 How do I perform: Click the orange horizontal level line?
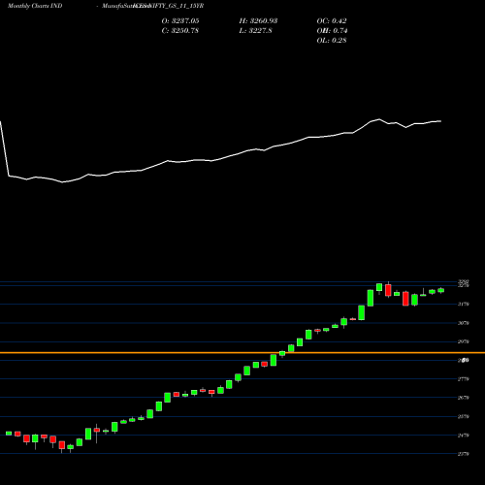point(242,353)
